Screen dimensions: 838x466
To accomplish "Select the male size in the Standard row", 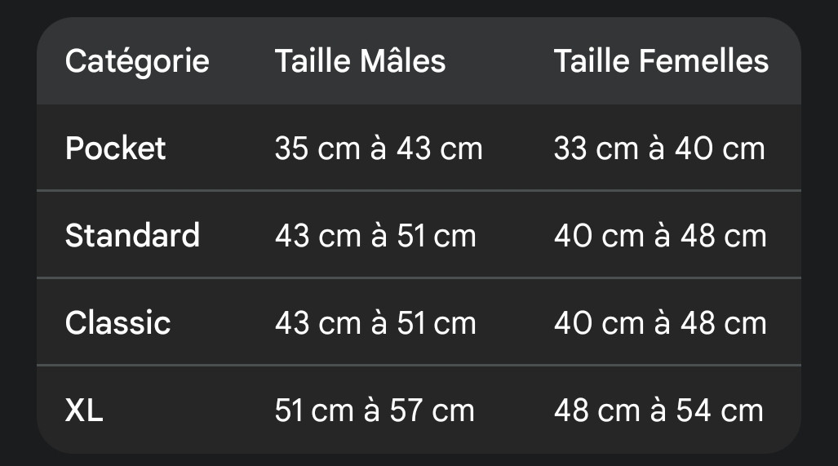I will pos(375,236).
